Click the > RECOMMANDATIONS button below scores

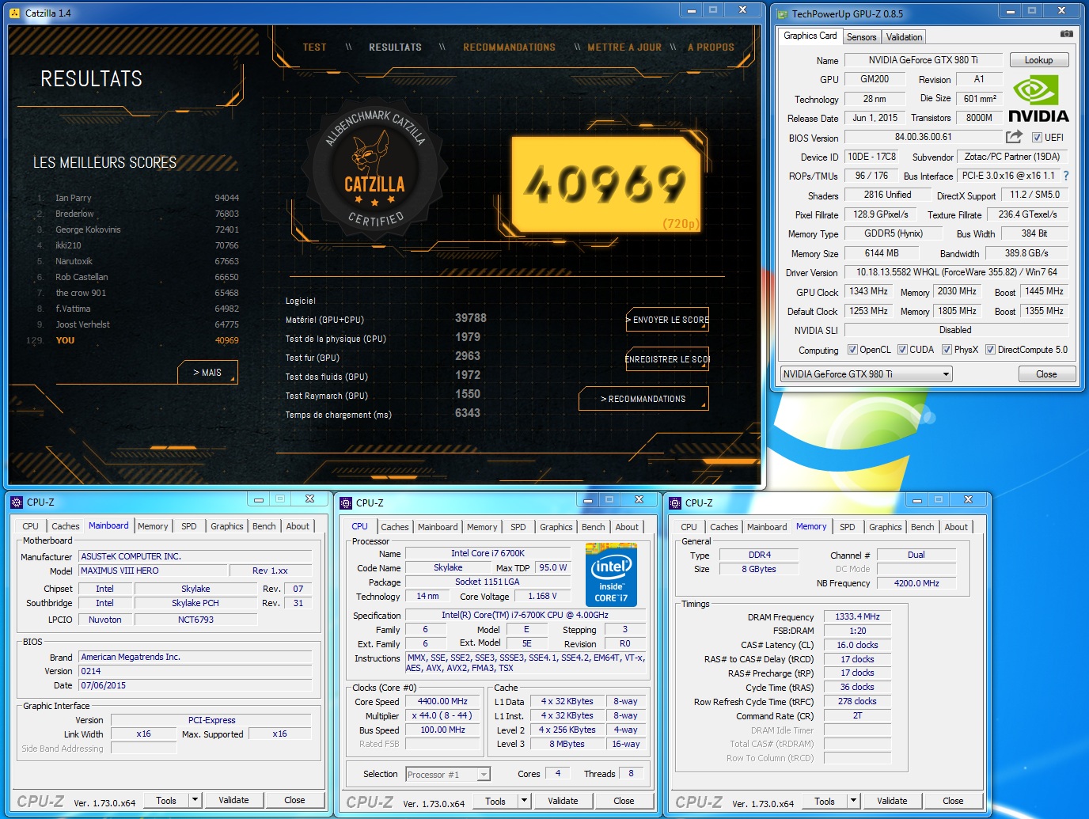(x=643, y=399)
